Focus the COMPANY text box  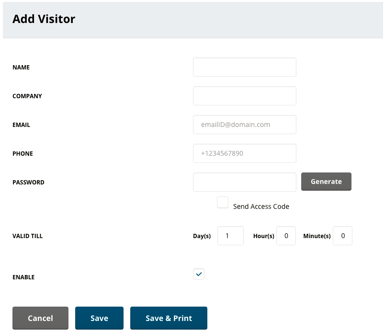tap(245, 96)
